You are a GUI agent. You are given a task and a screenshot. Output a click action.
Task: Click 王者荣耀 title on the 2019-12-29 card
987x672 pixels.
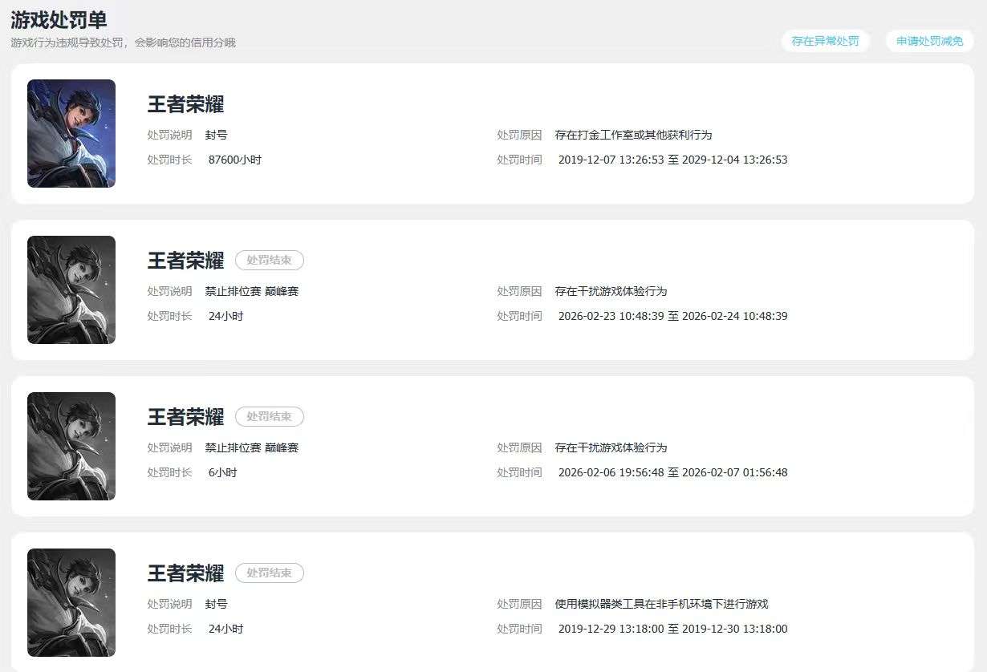pyautogui.click(x=185, y=573)
